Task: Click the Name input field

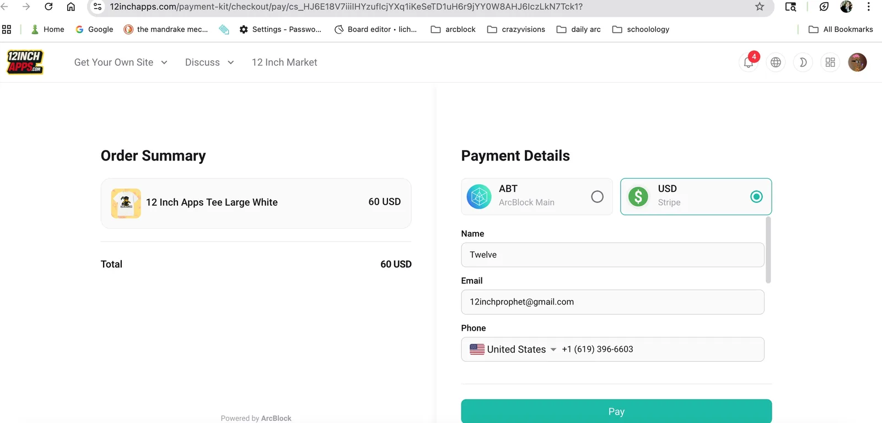Action: (x=612, y=255)
